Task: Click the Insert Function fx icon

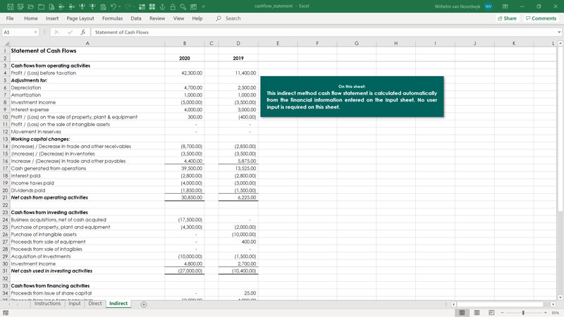Action: (x=83, y=32)
